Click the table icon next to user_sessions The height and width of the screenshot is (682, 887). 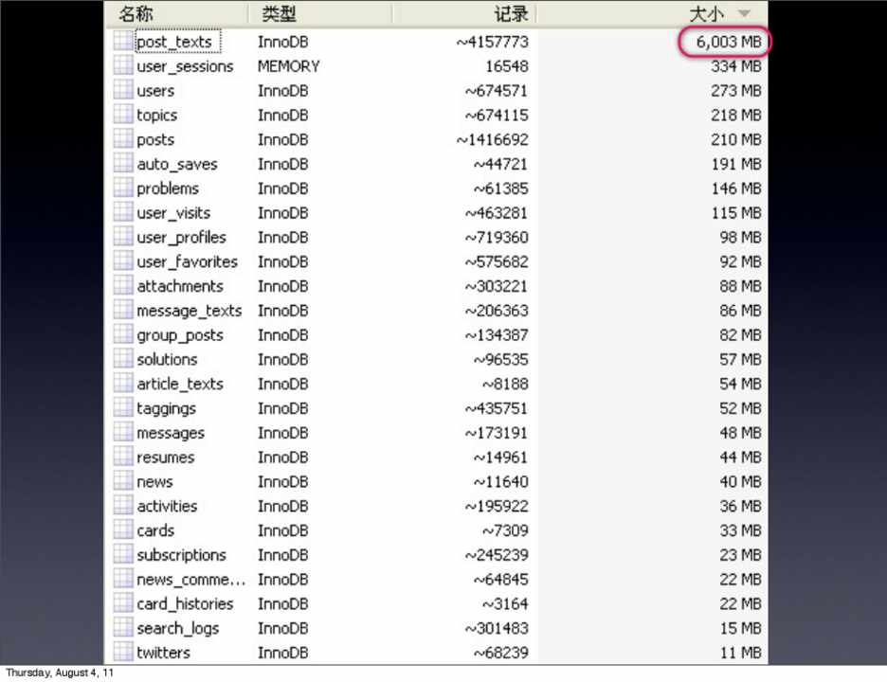click(x=122, y=66)
